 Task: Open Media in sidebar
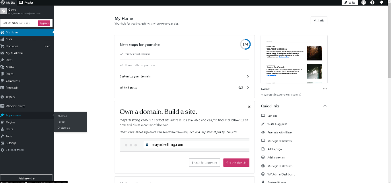pos(27,67)
